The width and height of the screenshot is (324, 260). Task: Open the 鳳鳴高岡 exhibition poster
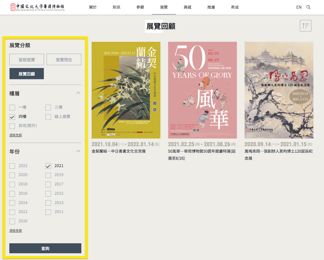click(x=279, y=90)
